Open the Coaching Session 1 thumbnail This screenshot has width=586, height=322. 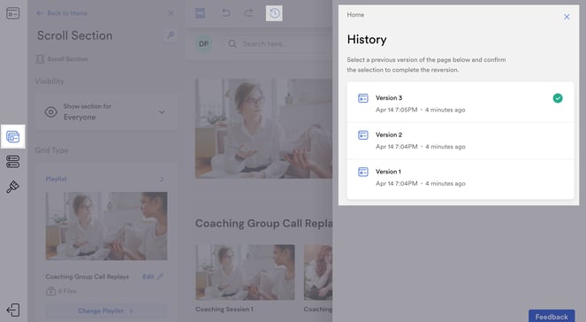tap(245, 272)
